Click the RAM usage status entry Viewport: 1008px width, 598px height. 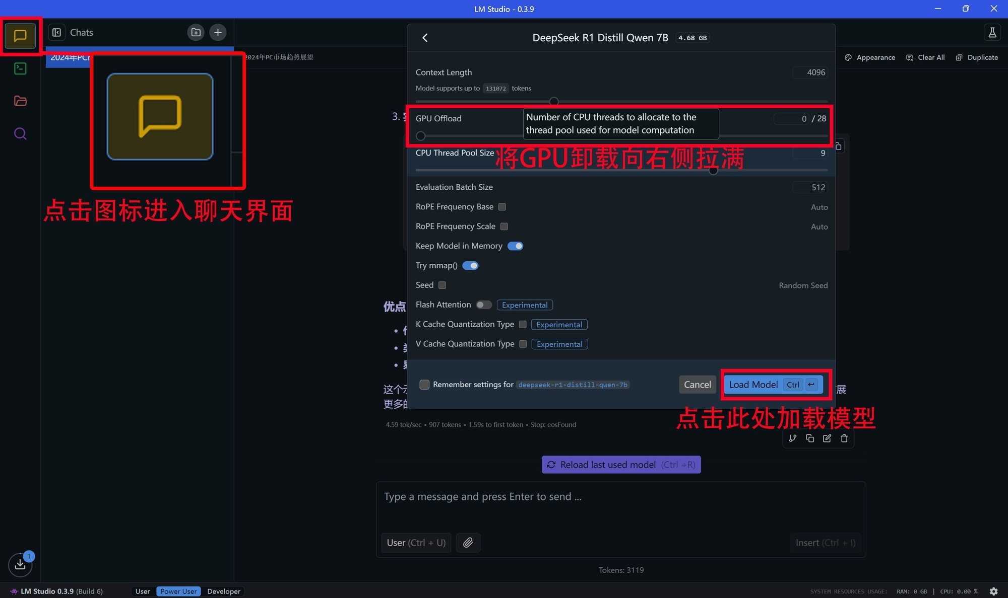pyautogui.click(x=912, y=591)
